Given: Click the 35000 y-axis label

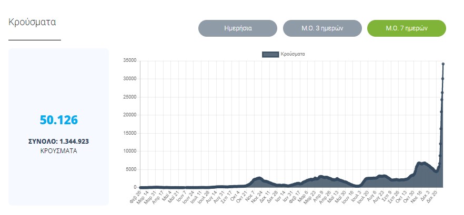Looking at the screenshot, I should (x=129, y=61).
